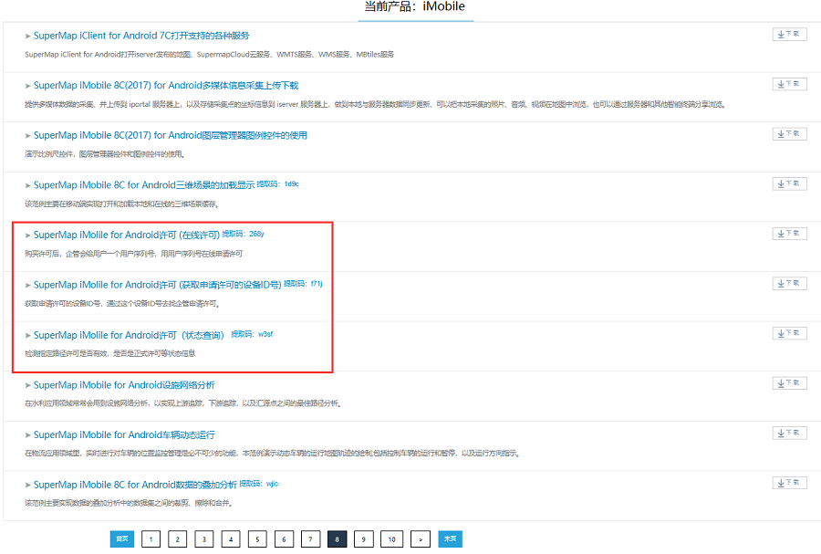The height and width of the screenshot is (554, 821).
Task: Click extraction code 1d9c text
Action: [x=277, y=183]
